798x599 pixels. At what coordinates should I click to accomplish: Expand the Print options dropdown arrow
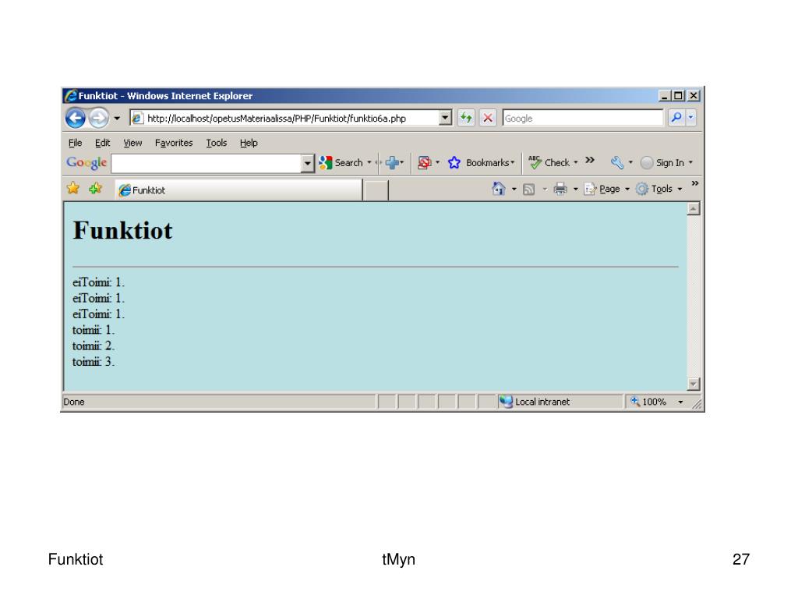(576, 190)
